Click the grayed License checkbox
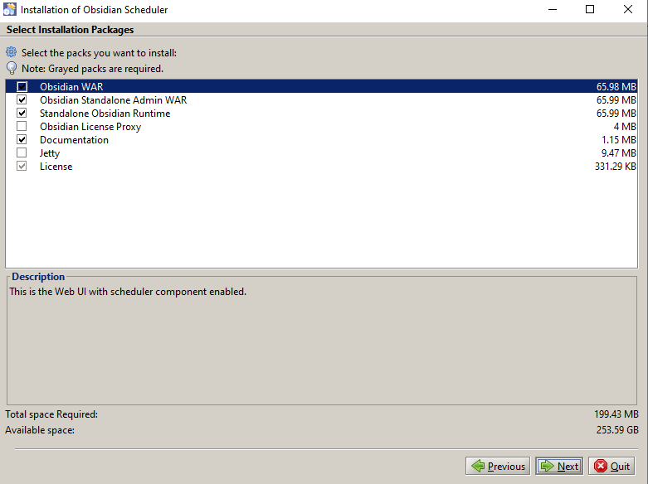The image size is (648, 484). (22, 166)
